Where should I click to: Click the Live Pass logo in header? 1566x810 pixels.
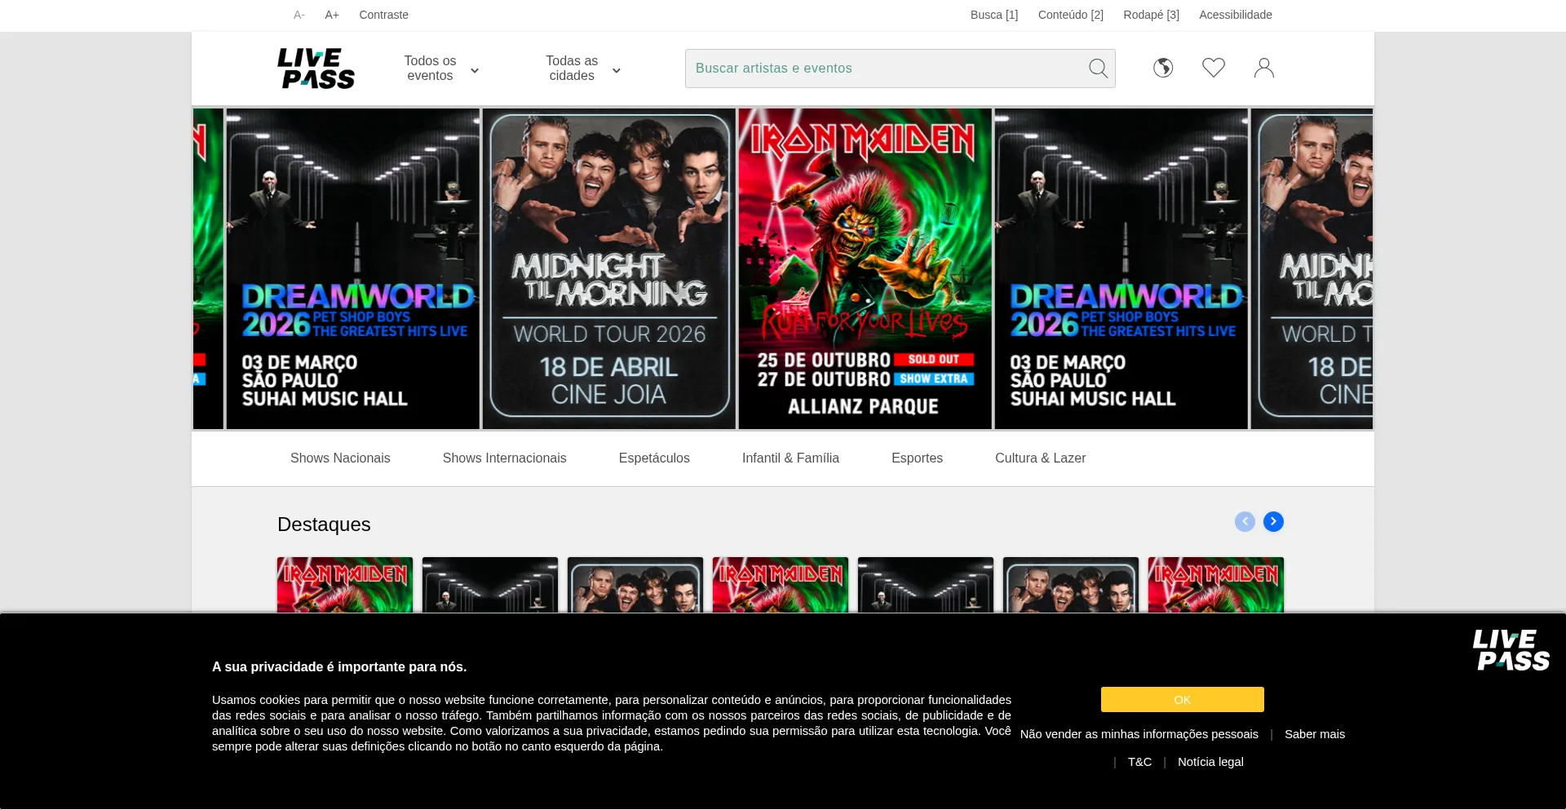[x=316, y=69]
